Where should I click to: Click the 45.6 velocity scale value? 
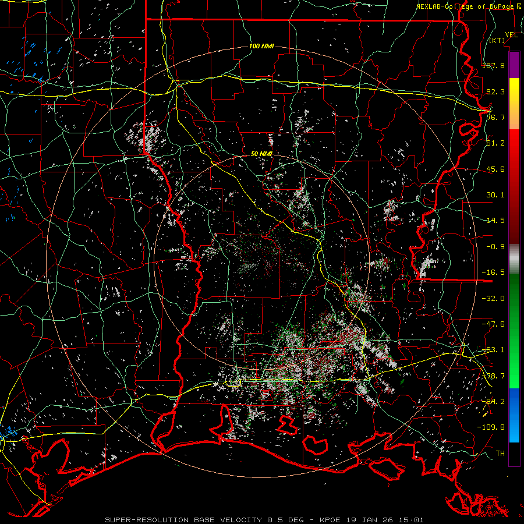(495, 169)
